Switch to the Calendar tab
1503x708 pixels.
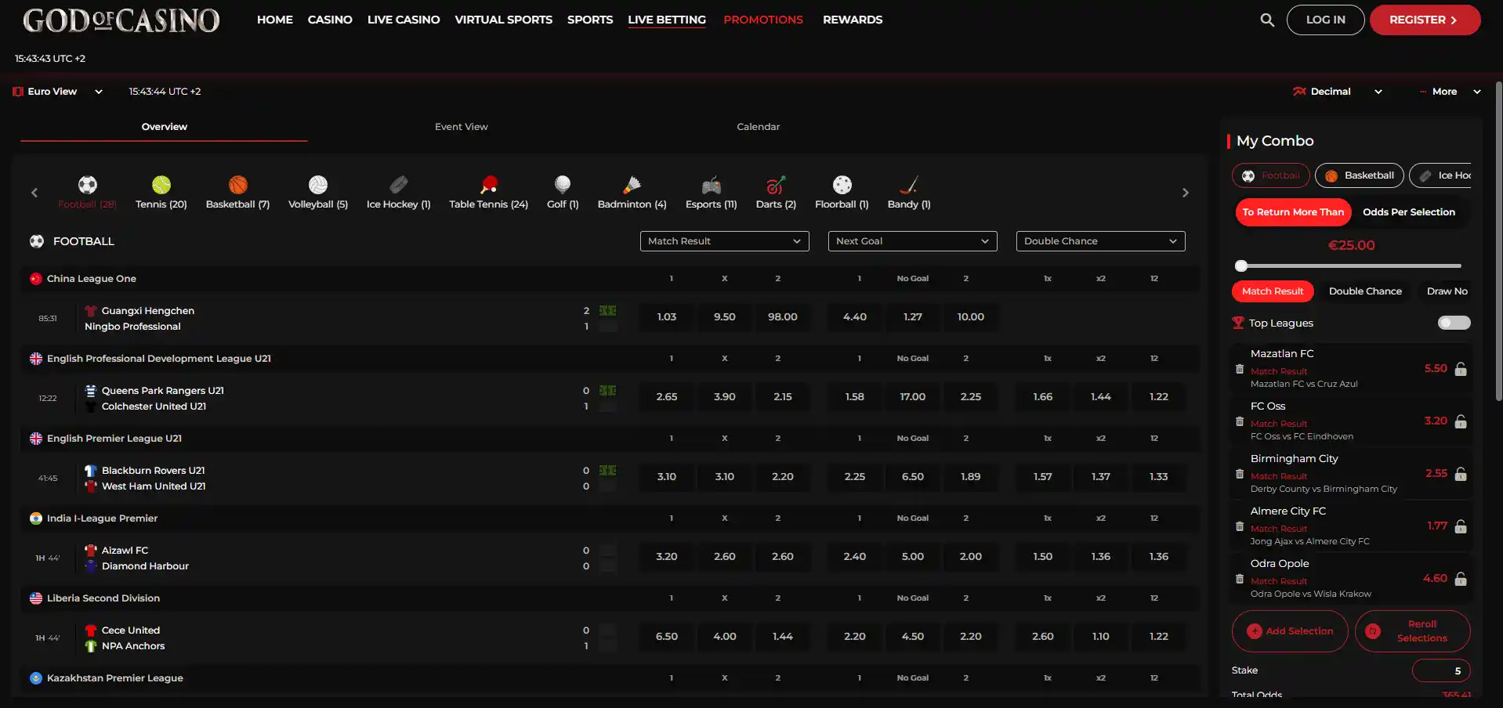[759, 127]
